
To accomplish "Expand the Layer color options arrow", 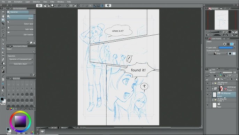I will tap(234, 48).
